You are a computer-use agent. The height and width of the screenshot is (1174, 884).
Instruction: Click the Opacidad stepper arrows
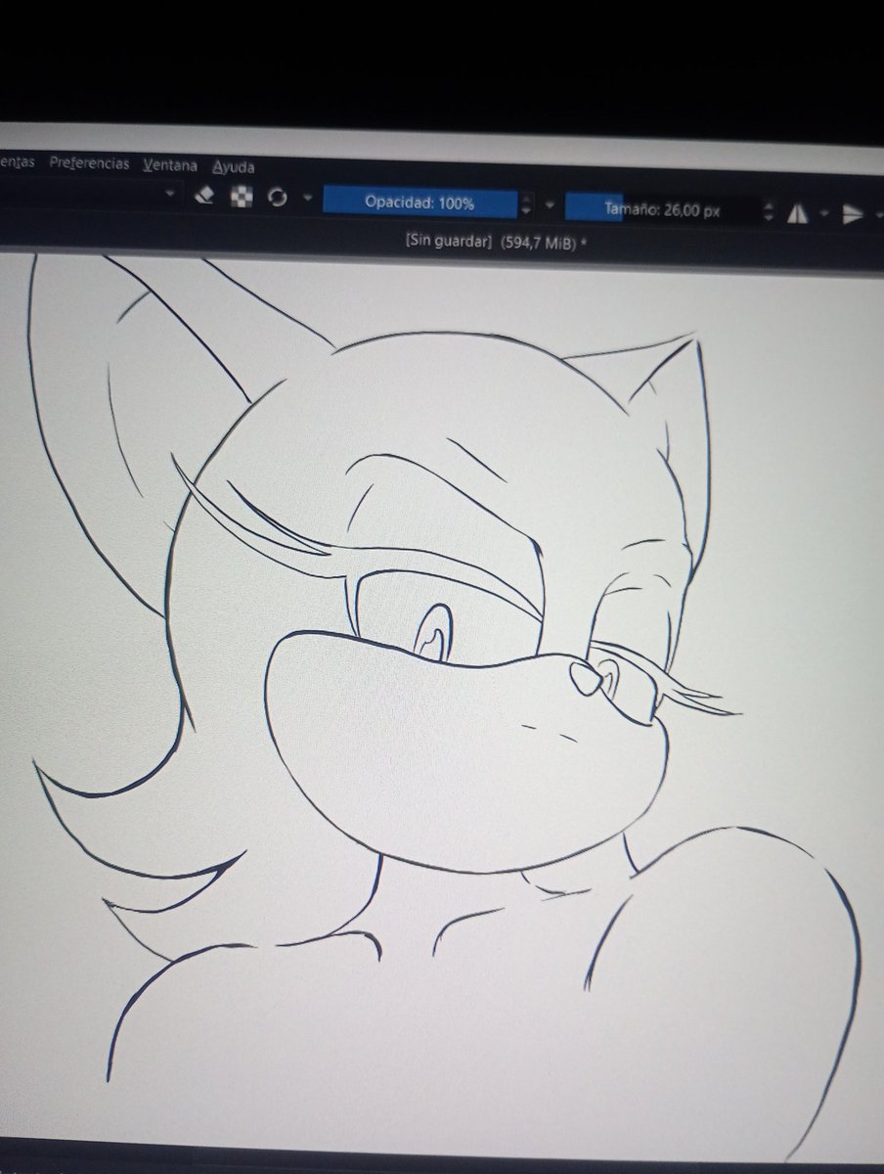click(x=526, y=204)
